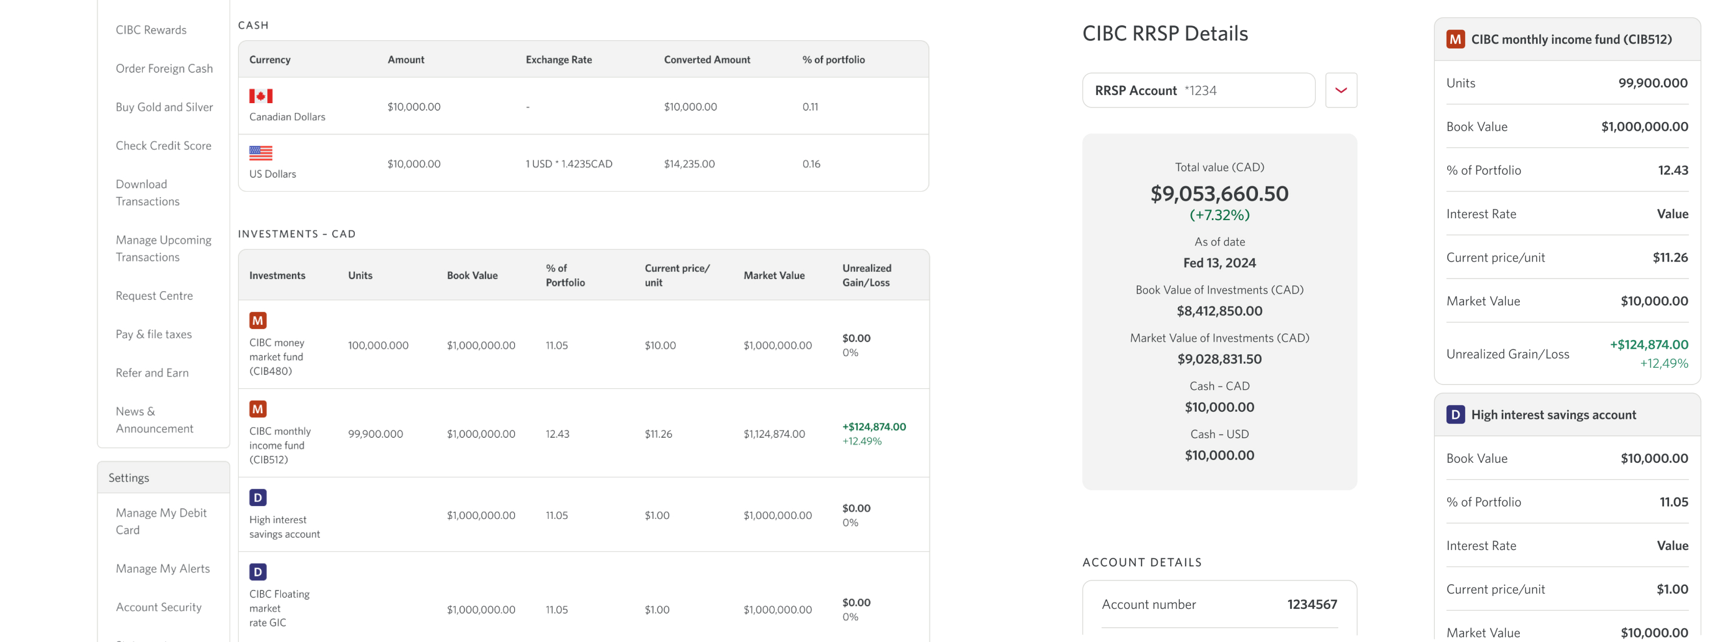Click M badge for CIBC monthly income fund row
This screenshot has height=642, width=1714.
coord(258,410)
